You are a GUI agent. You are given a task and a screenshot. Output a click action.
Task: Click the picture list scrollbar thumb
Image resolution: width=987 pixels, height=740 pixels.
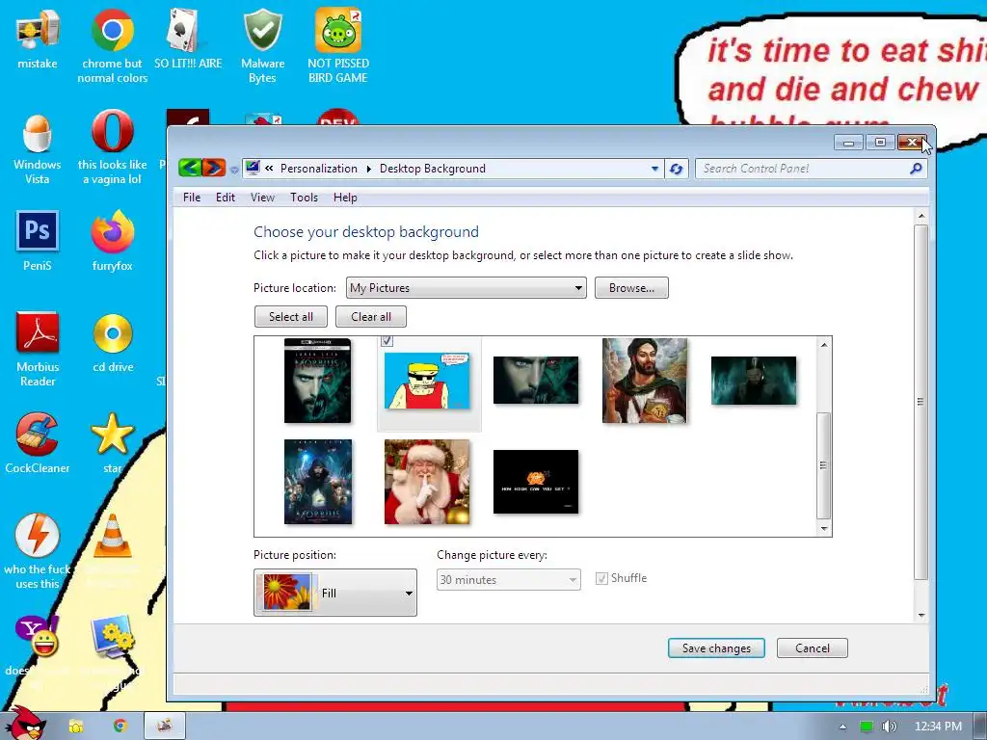(823, 465)
